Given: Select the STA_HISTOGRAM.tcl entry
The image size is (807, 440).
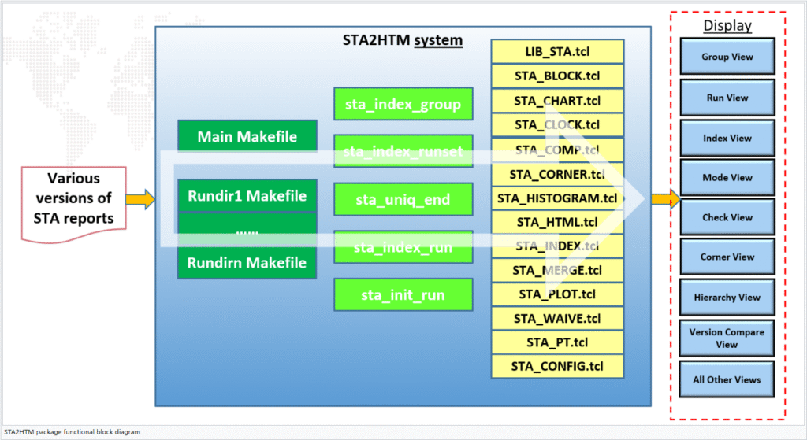Looking at the screenshot, I should point(557,198).
